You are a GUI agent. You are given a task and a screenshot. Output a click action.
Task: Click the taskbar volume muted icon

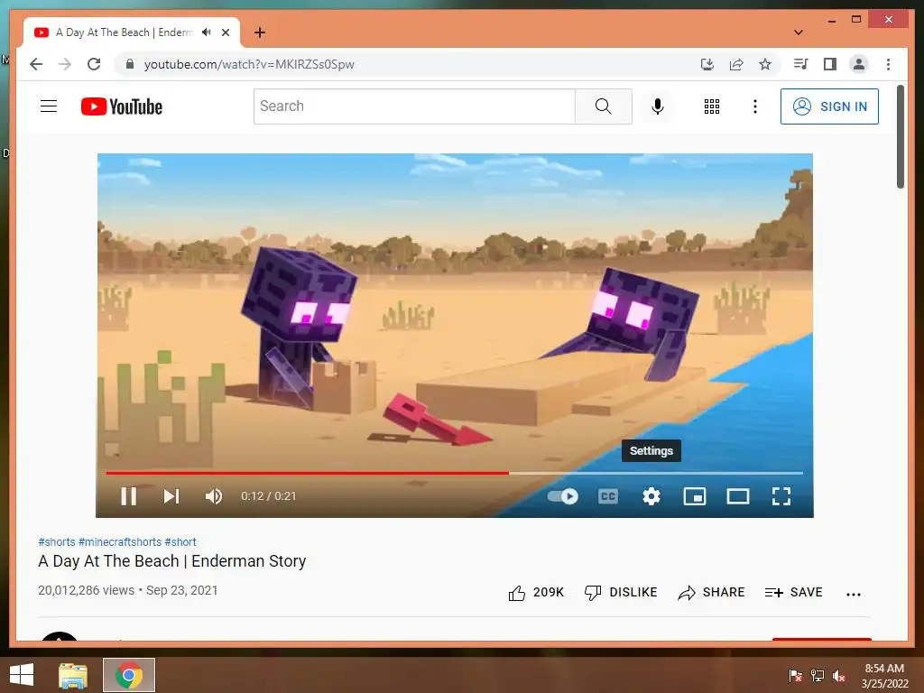838,676
